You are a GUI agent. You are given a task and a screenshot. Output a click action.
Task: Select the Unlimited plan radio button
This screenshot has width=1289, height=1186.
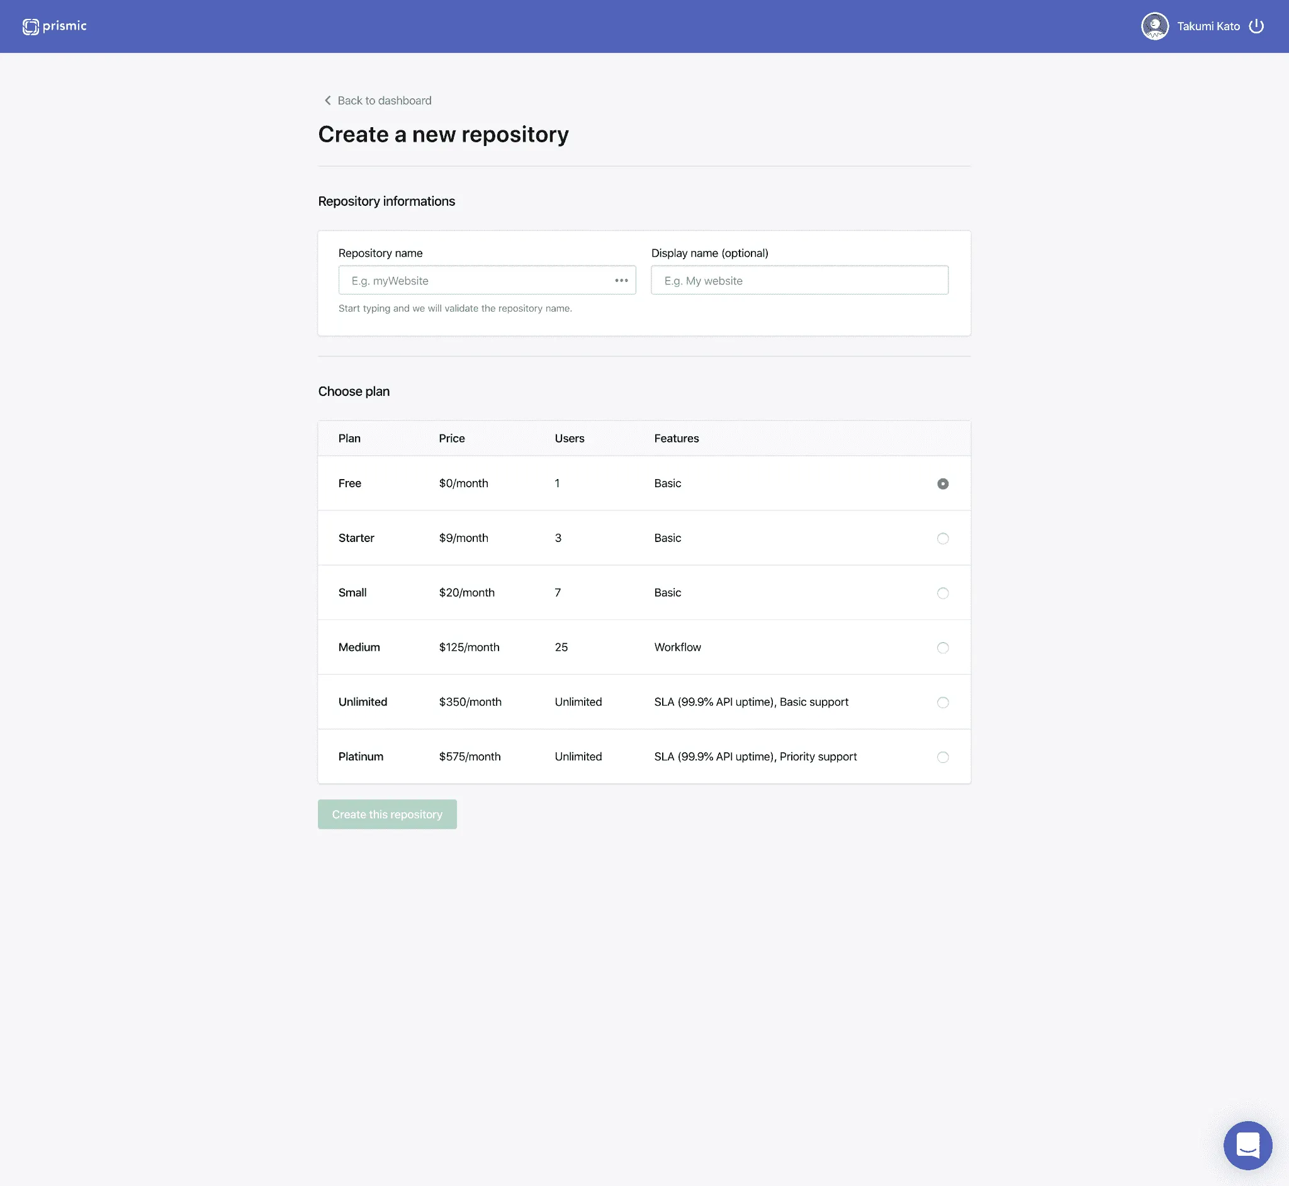pos(942,702)
